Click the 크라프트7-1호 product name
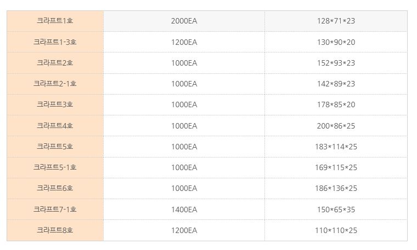The image size is (417, 250). pyautogui.click(x=55, y=210)
